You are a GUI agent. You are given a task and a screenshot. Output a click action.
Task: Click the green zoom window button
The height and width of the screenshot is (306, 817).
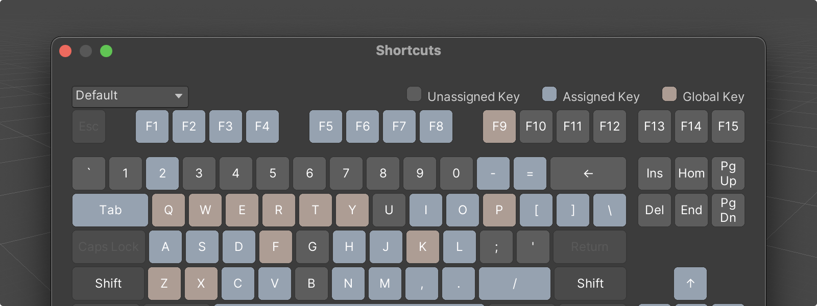(x=106, y=51)
